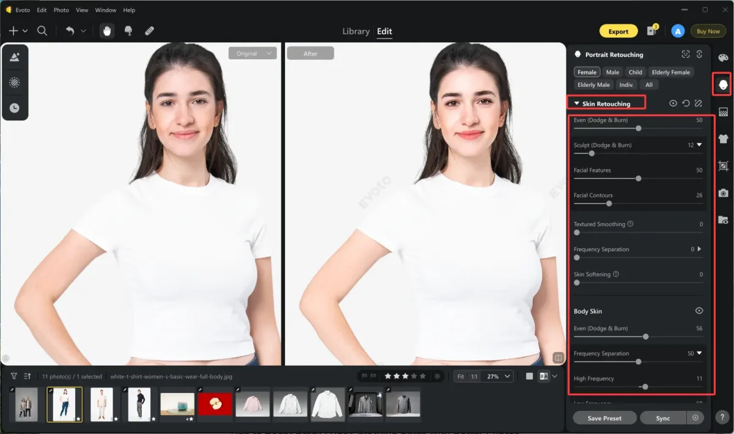Select the portrait head brush tool

[x=128, y=31]
